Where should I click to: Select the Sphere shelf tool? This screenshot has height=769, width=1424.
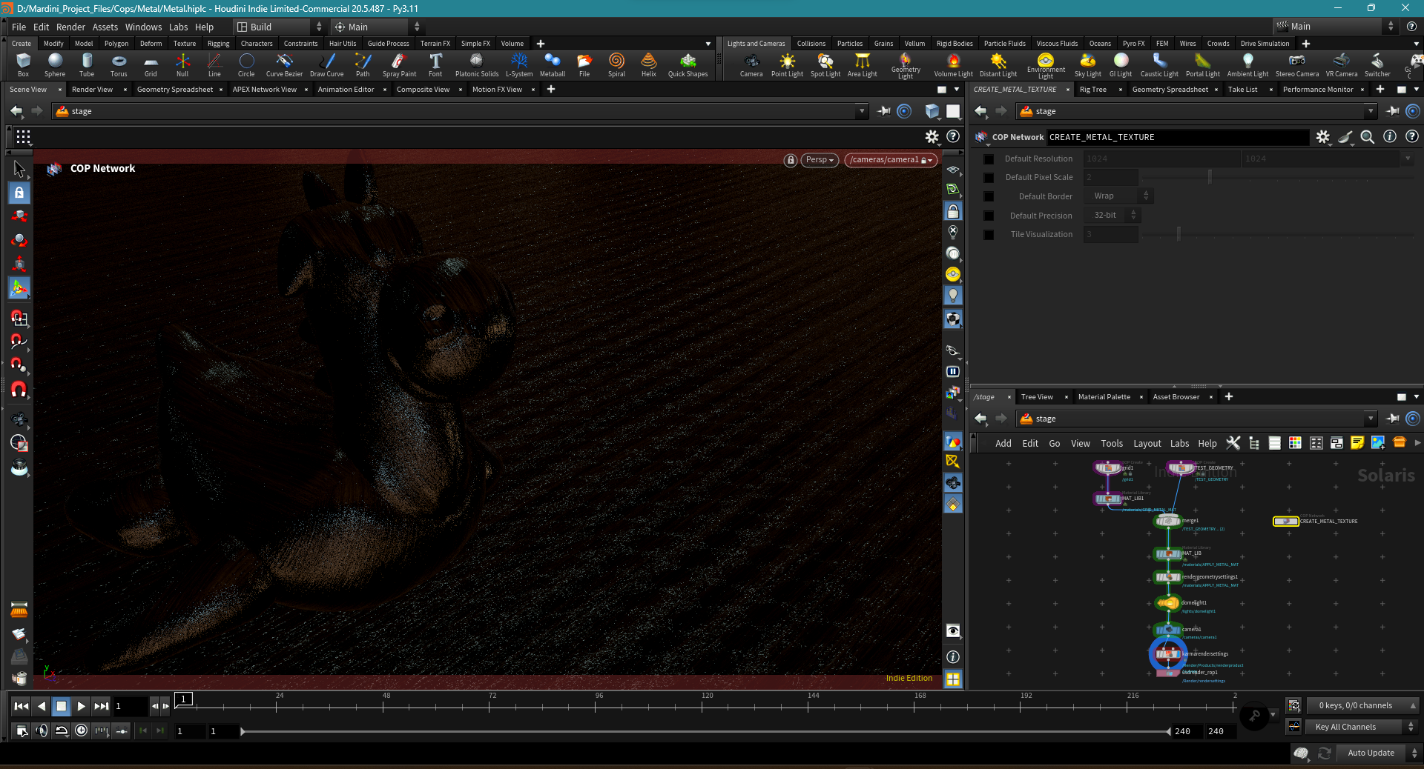(x=55, y=64)
